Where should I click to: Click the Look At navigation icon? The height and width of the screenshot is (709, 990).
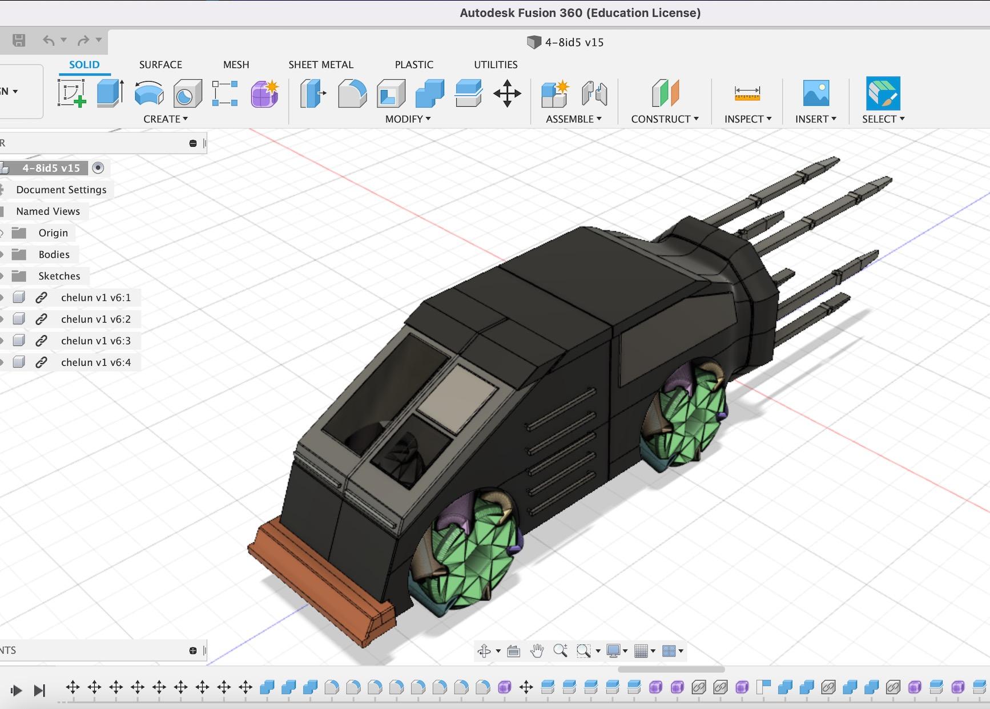(x=513, y=651)
